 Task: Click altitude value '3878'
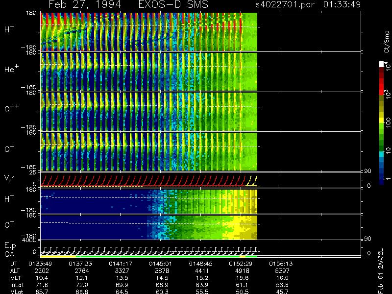162,271
